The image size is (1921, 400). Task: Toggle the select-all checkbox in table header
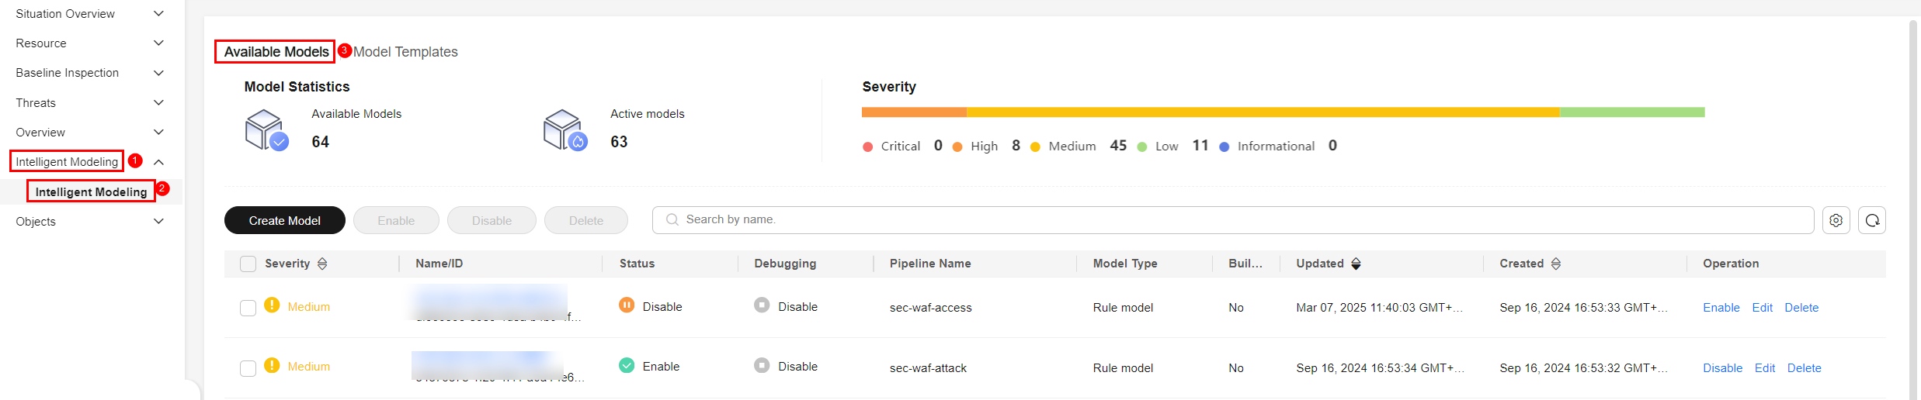(248, 264)
